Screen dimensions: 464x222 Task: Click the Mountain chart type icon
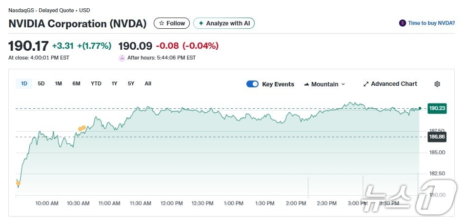pyautogui.click(x=306, y=84)
